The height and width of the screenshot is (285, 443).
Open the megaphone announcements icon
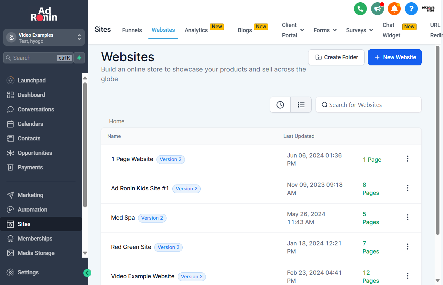(378, 9)
